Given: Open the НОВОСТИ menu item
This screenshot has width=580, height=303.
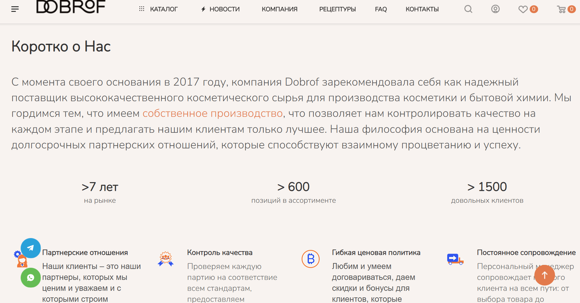Looking at the screenshot, I should pos(225,9).
